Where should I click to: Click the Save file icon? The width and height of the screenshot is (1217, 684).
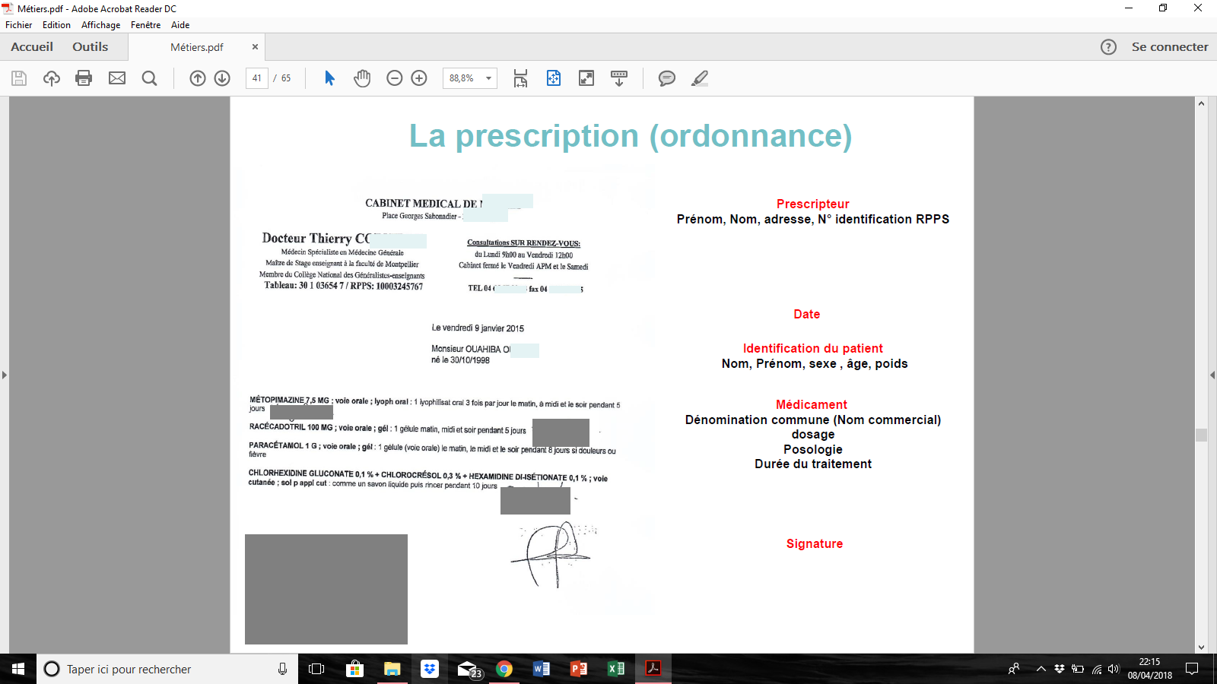(19, 78)
